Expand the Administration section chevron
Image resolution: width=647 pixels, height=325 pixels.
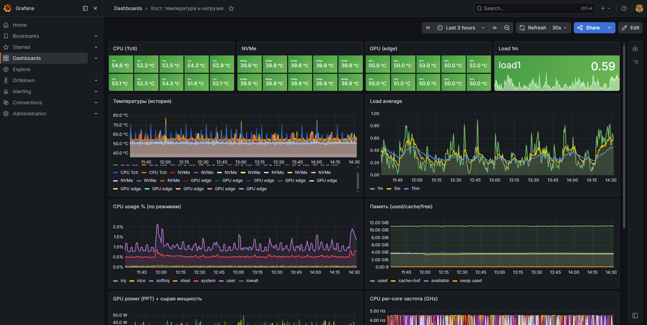(96, 114)
